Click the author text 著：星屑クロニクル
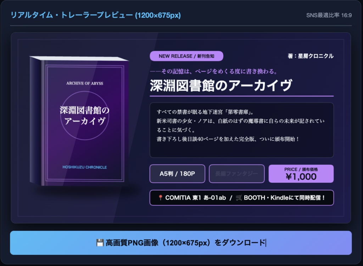Image resolution: width=363 pixels, height=266 pixels. click(x=311, y=56)
